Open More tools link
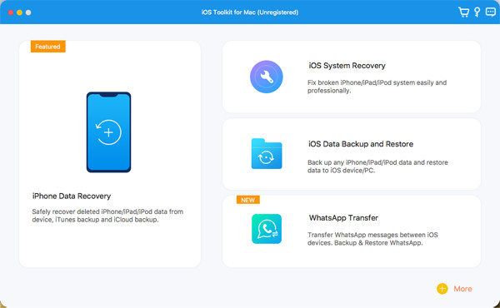This screenshot has width=500, height=308. click(462, 289)
